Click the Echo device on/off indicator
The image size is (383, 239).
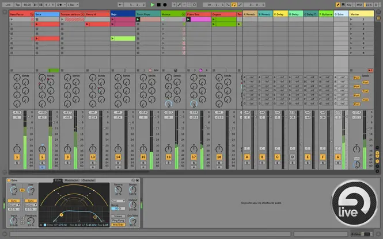click(8, 180)
